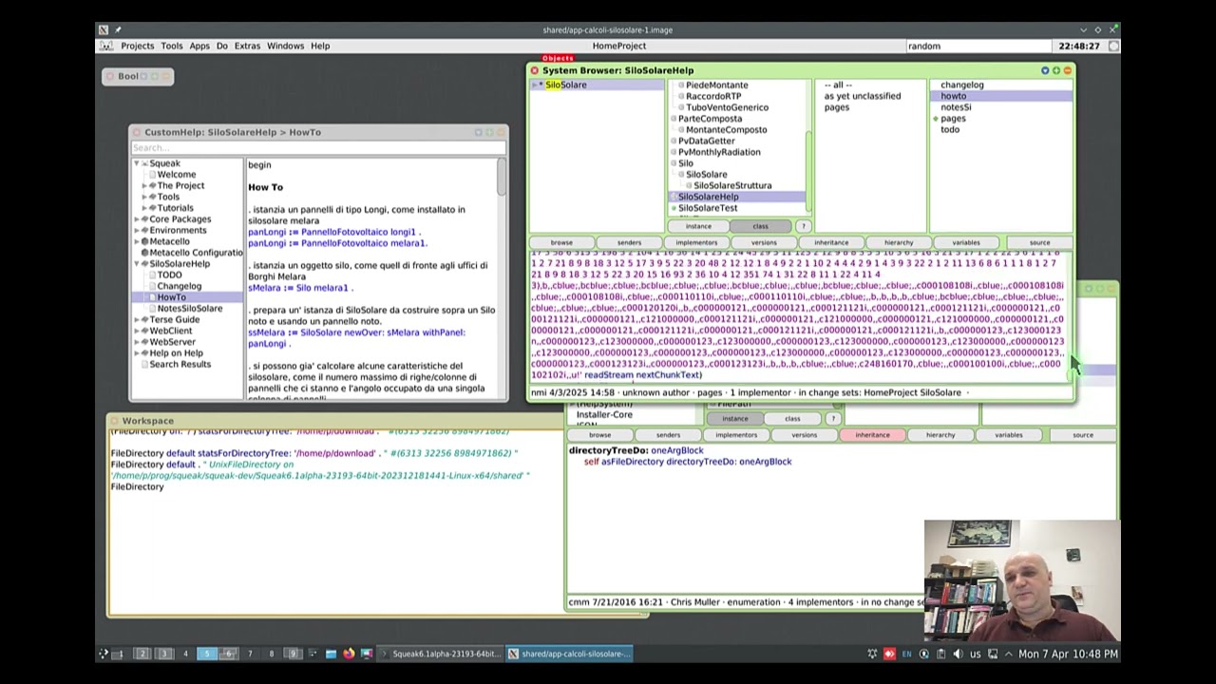Image resolution: width=1216 pixels, height=684 pixels.
Task: Collapse the Squeak tree node
Action: (x=137, y=163)
